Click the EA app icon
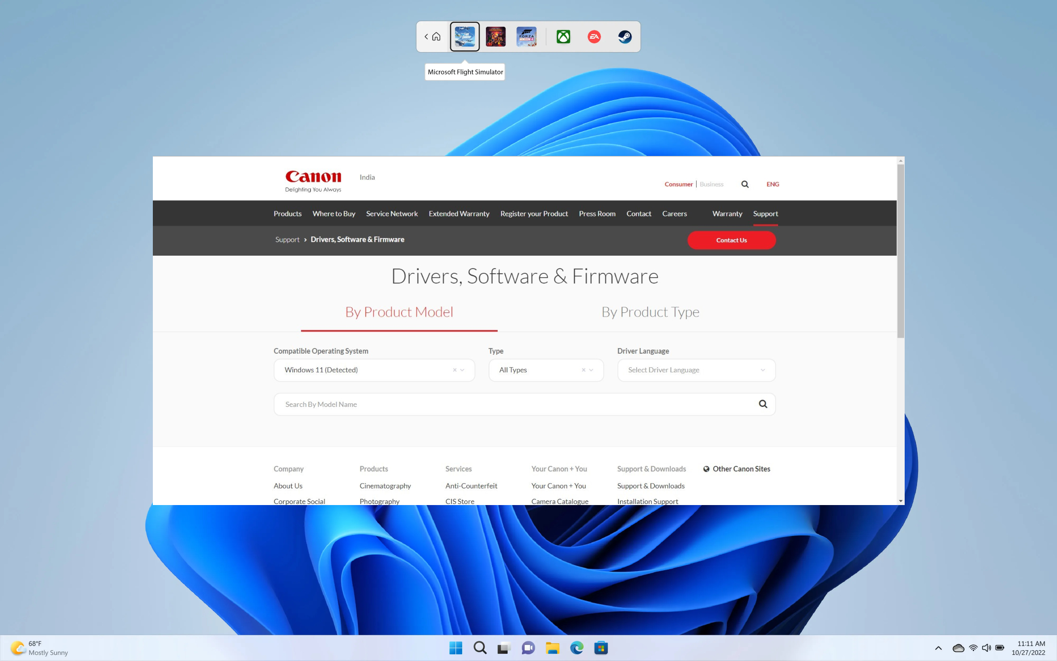This screenshot has width=1057, height=661. pyautogui.click(x=594, y=36)
